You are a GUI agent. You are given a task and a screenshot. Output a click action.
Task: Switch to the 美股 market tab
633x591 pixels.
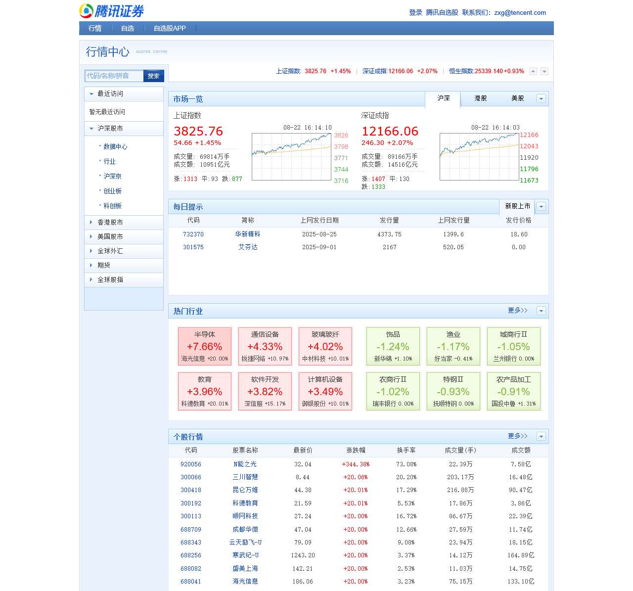tap(517, 98)
